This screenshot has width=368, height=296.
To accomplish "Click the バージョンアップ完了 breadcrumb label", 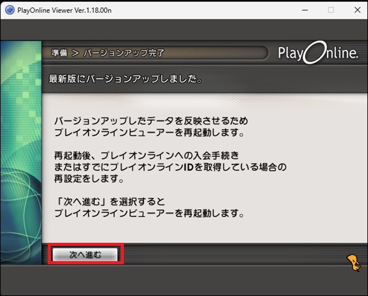I will 125,53.
